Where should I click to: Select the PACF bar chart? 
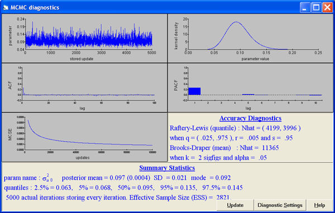coord(250,88)
